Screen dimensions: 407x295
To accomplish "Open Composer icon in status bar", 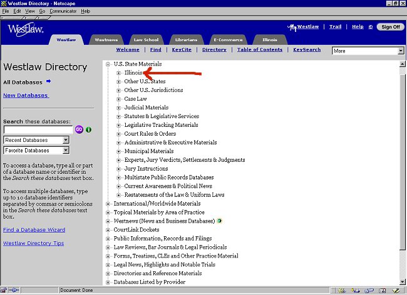I will 396,291.
